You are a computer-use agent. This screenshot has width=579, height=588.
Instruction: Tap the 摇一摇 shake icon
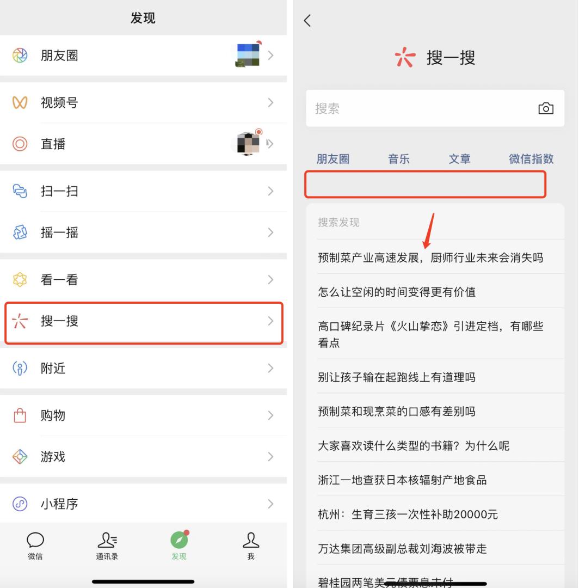[x=20, y=232]
